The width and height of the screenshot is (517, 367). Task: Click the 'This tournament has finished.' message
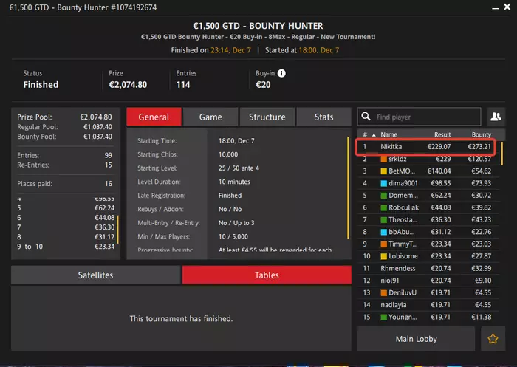point(181,318)
